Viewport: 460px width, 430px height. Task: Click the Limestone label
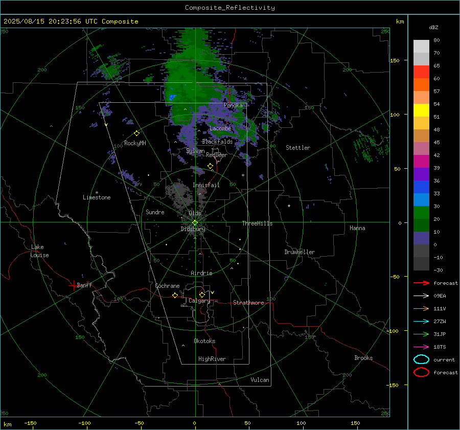point(97,197)
